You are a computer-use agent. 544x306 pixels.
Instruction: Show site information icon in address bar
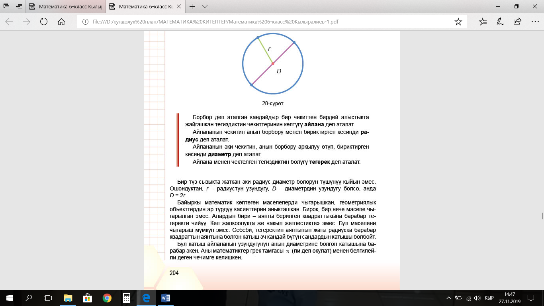(x=84, y=22)
